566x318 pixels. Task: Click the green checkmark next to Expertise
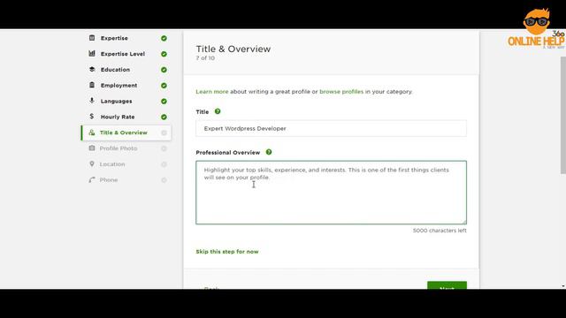click(164, 38)
